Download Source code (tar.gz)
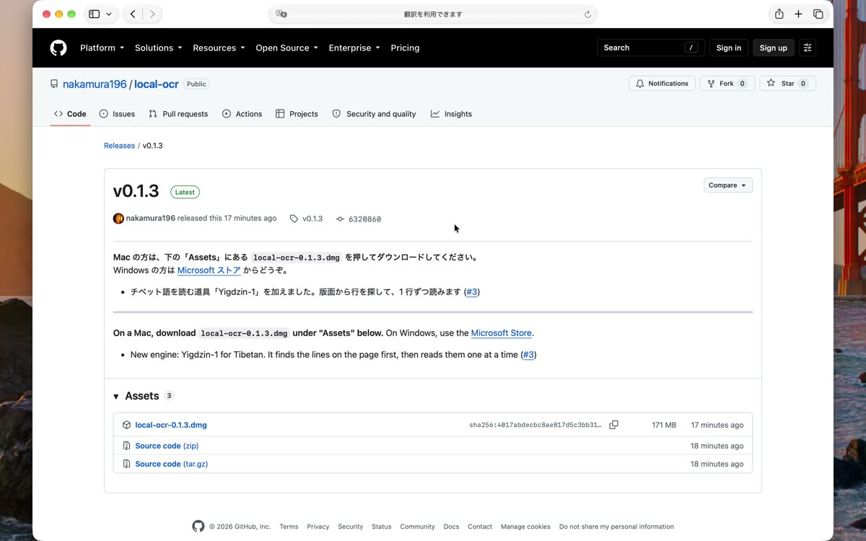 tap(172, 464)
